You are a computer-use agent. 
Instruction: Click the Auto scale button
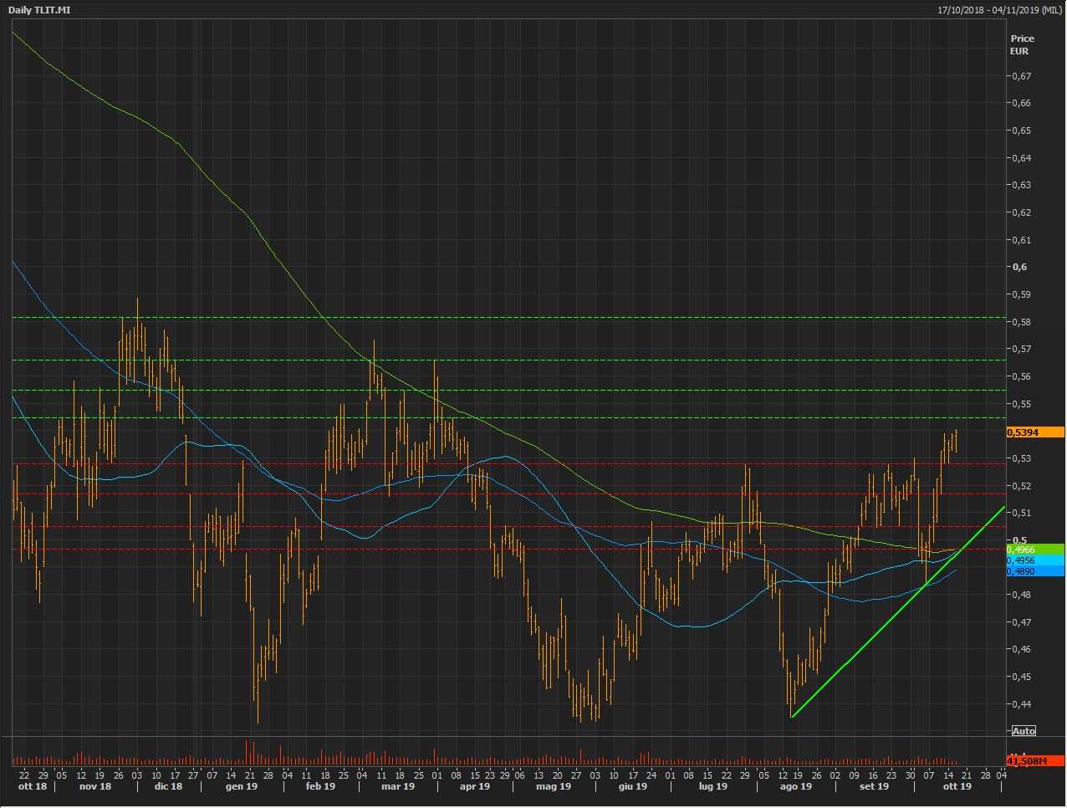[1024, 731]
